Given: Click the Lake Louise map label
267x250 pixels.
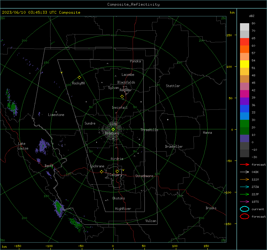Looking at the screenshot, I should pyautogui.click(x=23, y=146).
